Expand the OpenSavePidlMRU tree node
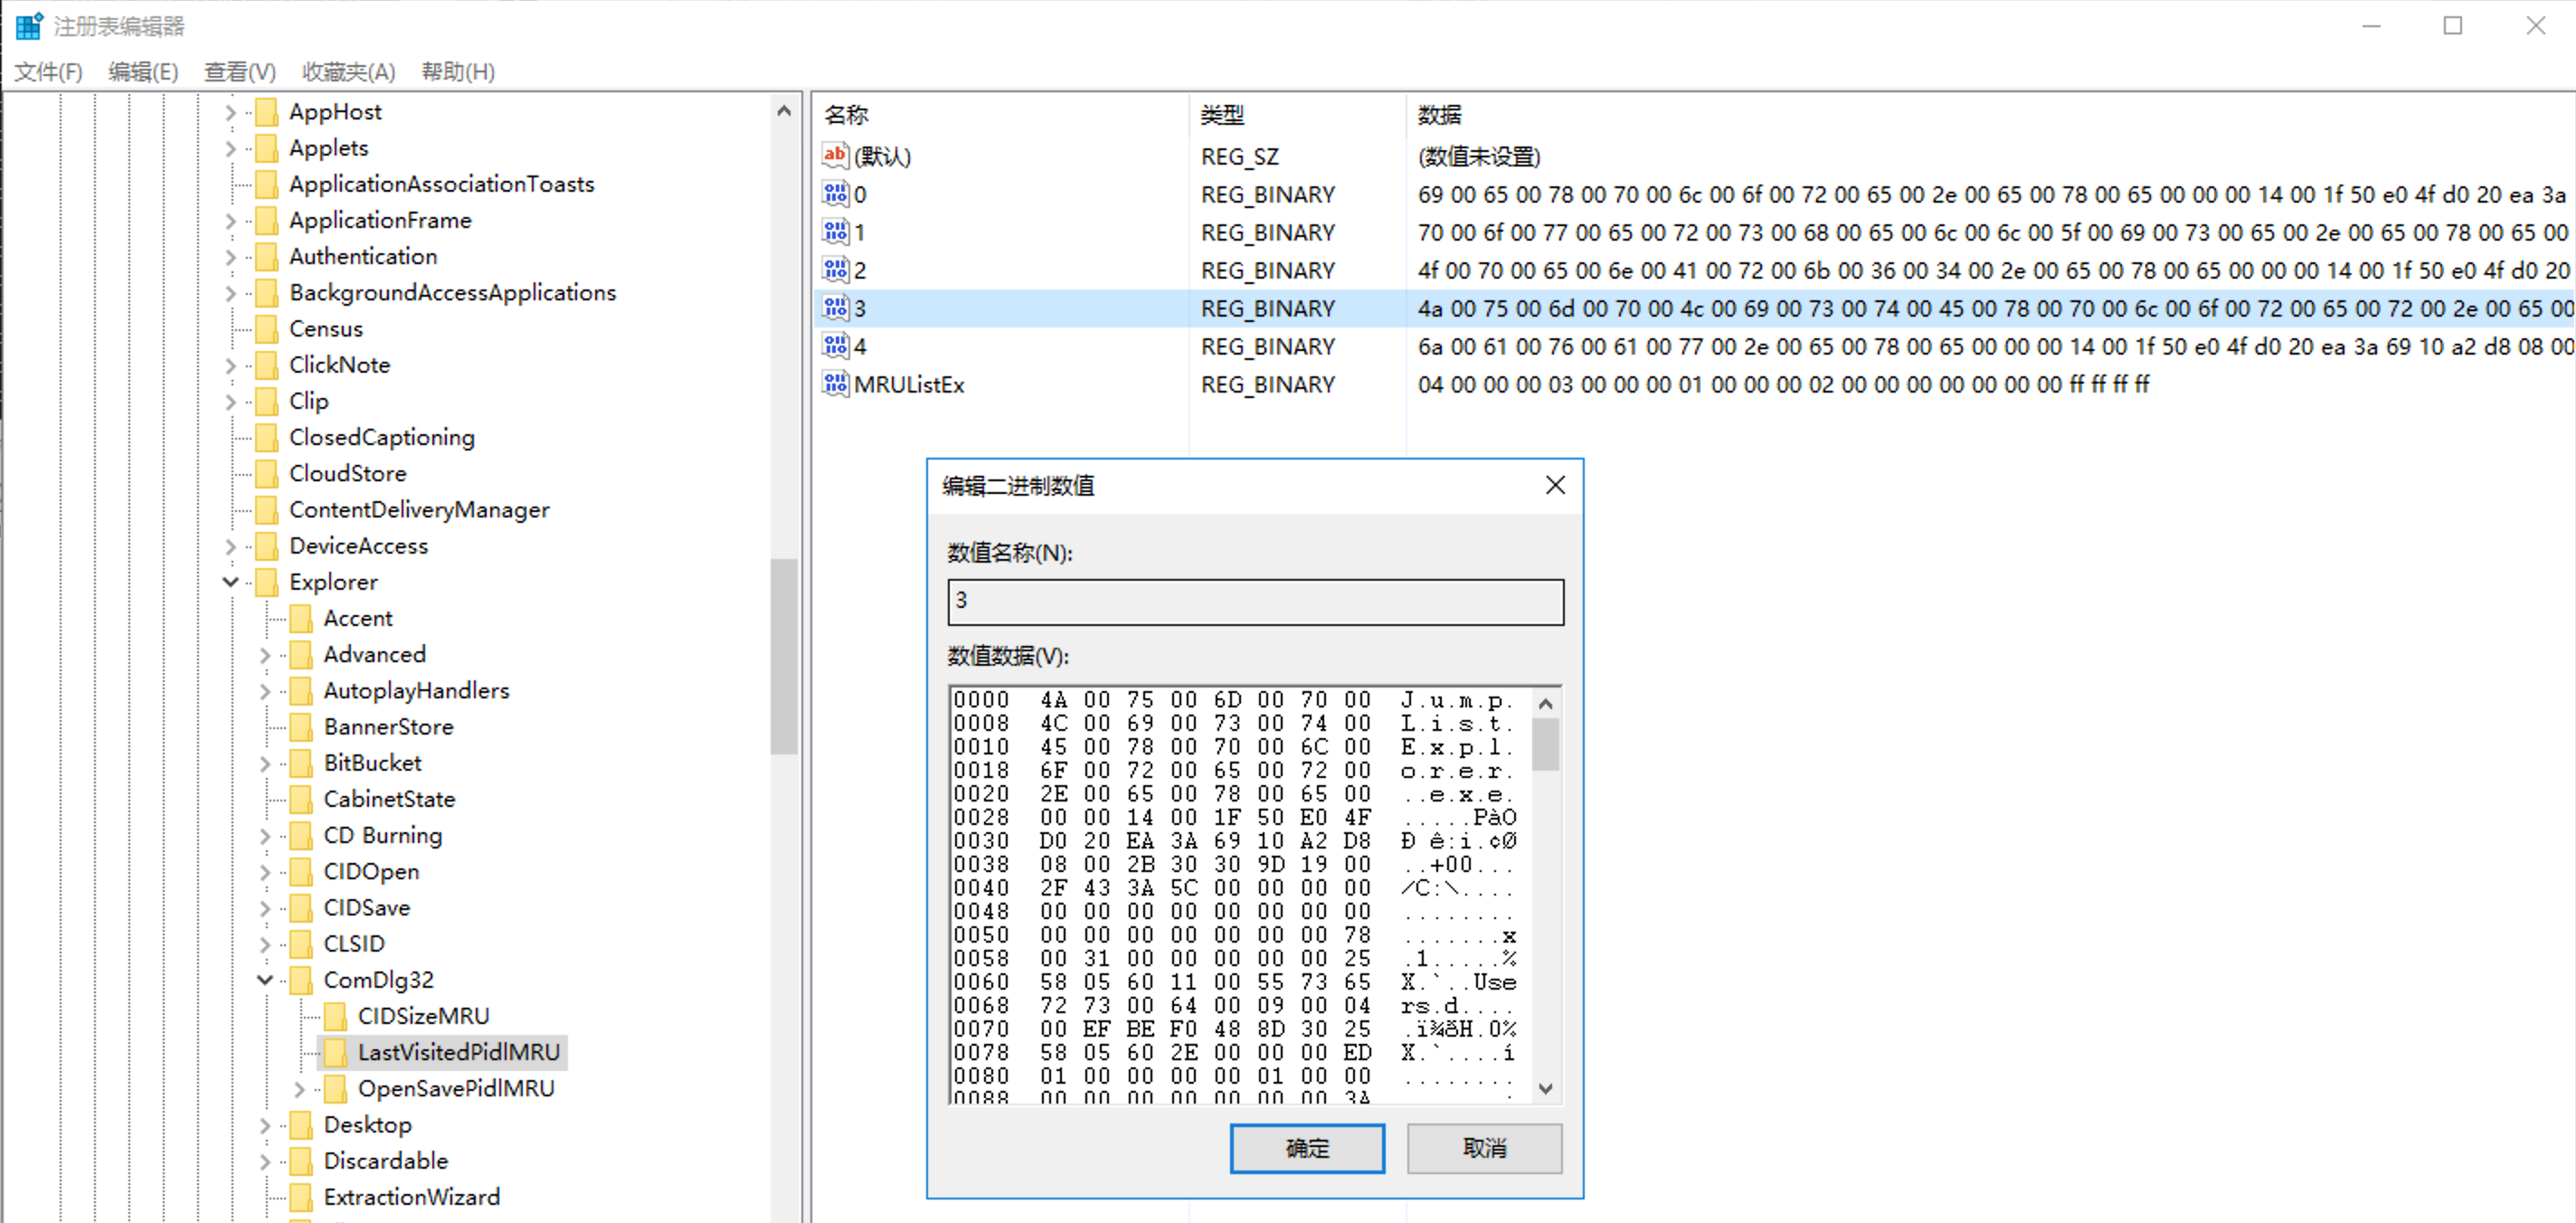Screen dimensions: 2576x1223 point(299,1088)
